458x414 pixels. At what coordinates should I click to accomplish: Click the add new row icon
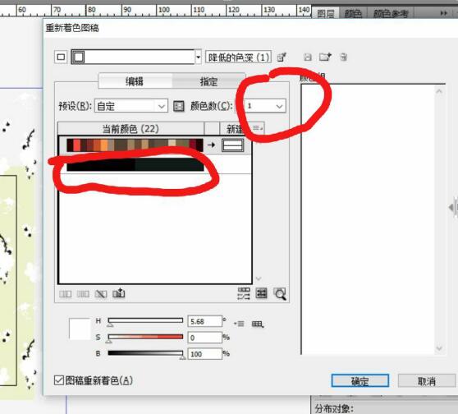click(x=118, y=293)
